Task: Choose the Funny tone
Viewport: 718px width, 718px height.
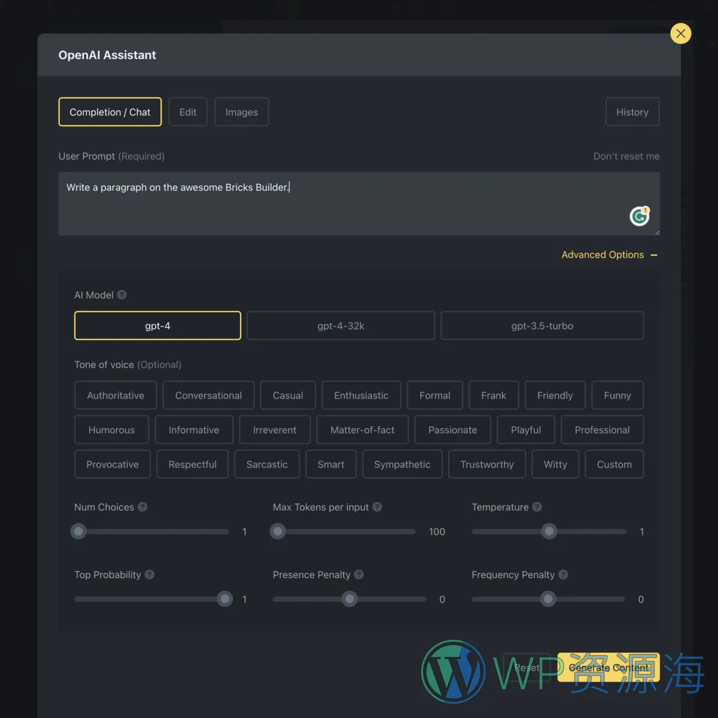Action: (617, 395)
